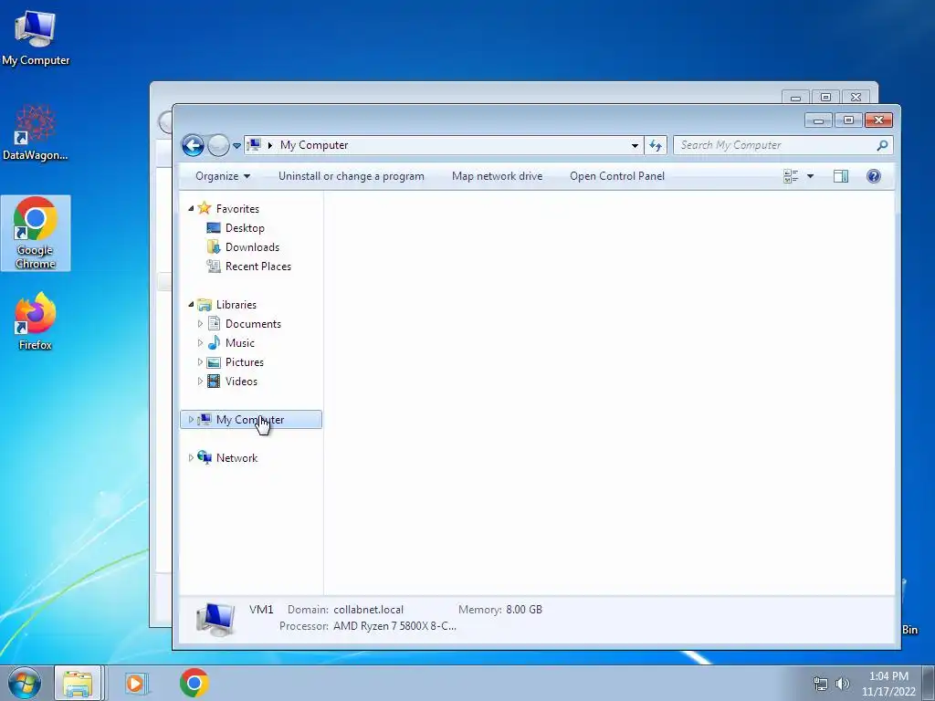Expand the Pictures library
Viewport: 935px width, 701px height.
coord(200,361)
